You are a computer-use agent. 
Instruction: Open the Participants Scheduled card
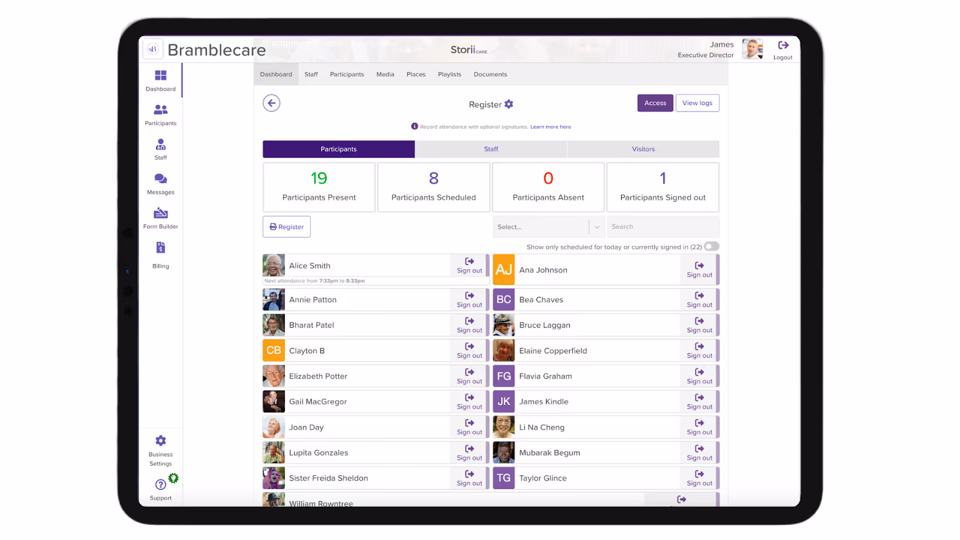(x=434, y=187)
